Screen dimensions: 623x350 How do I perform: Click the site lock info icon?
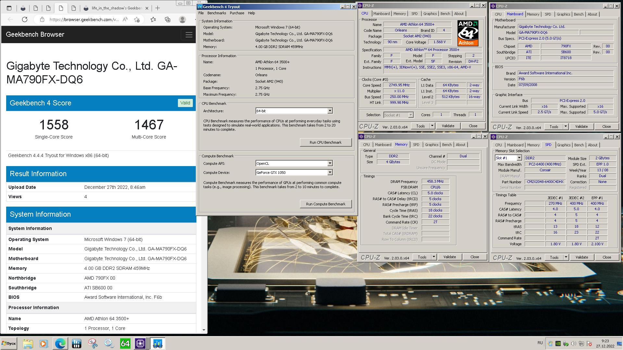pos(42,19)
